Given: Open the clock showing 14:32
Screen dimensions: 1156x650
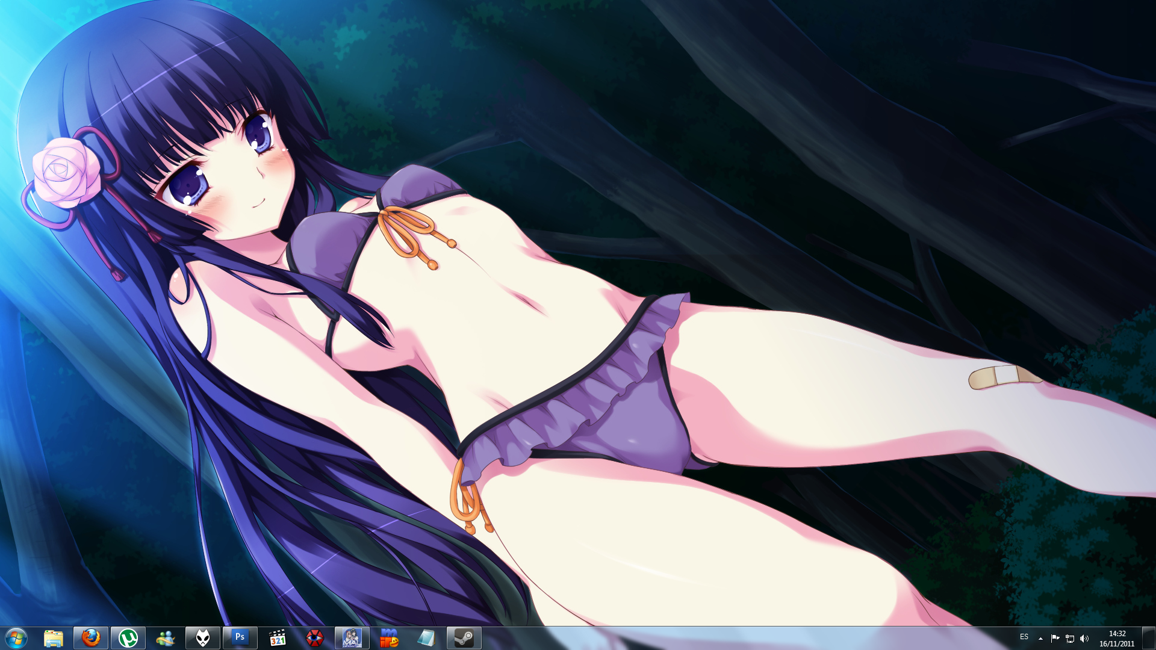Looking at the screenshot, I should click(x=1117, y=639).
